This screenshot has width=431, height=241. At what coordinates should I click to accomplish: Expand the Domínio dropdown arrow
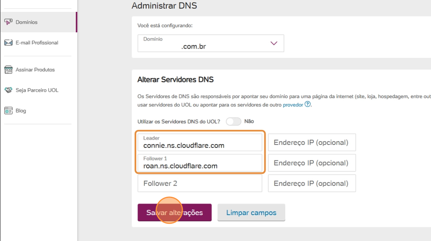274,43
